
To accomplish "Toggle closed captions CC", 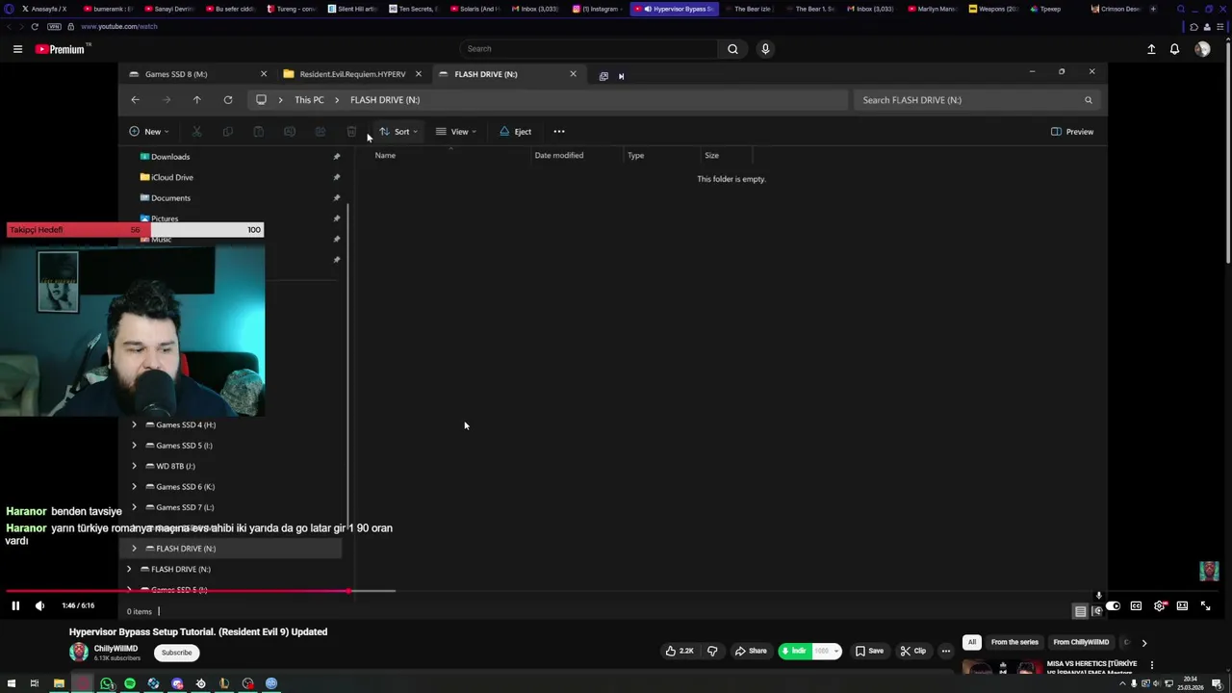I will pos(1136,606).
